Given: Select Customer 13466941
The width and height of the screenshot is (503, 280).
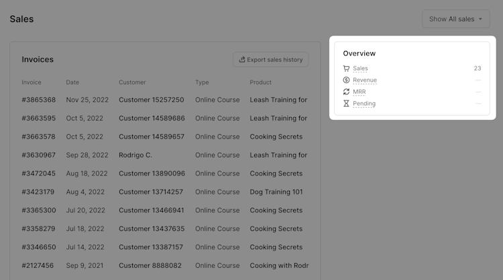Looking at the screenshot, I should (152, 210).
